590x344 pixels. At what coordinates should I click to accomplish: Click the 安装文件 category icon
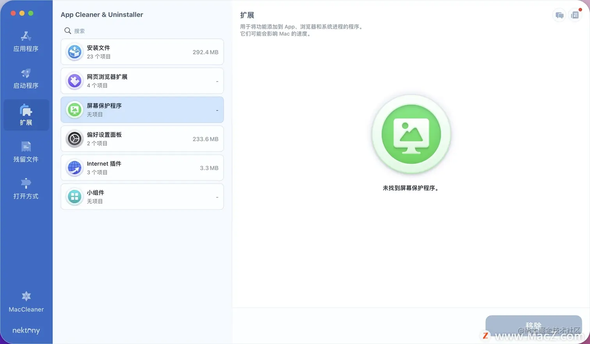coord(74,51)
